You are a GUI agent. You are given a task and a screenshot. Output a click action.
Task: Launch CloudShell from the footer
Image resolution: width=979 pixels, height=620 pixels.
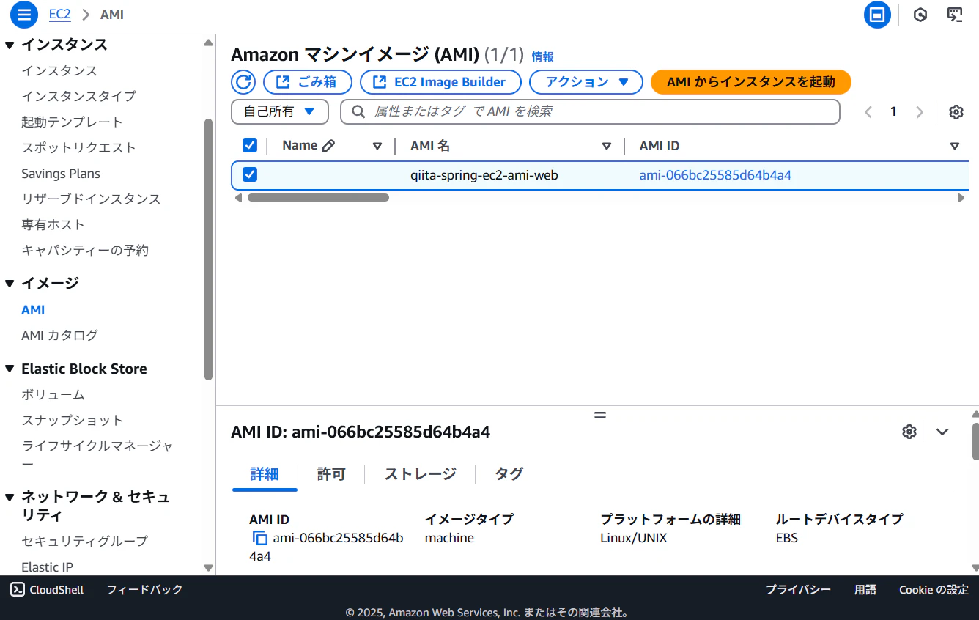48,590
